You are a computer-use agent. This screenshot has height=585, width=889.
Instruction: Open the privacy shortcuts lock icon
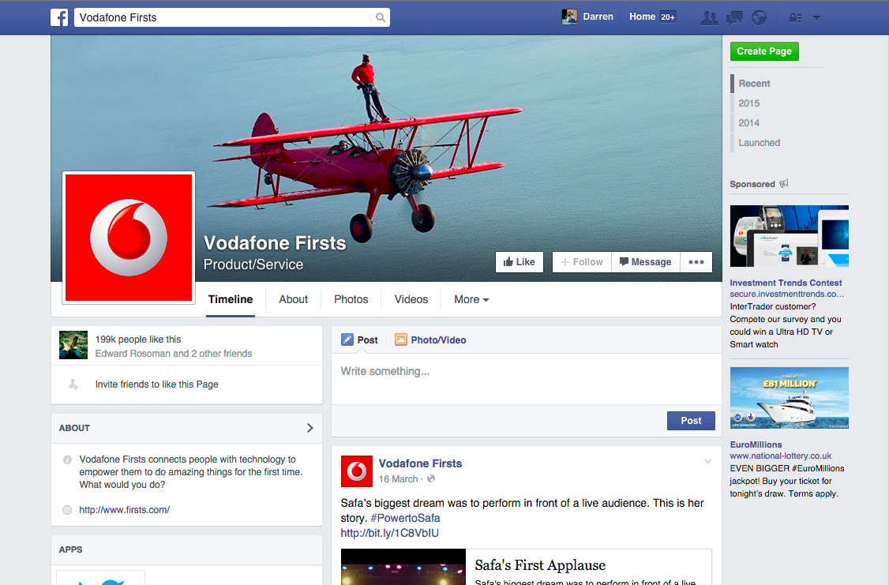pyautogui.click(x=796, y=17)
